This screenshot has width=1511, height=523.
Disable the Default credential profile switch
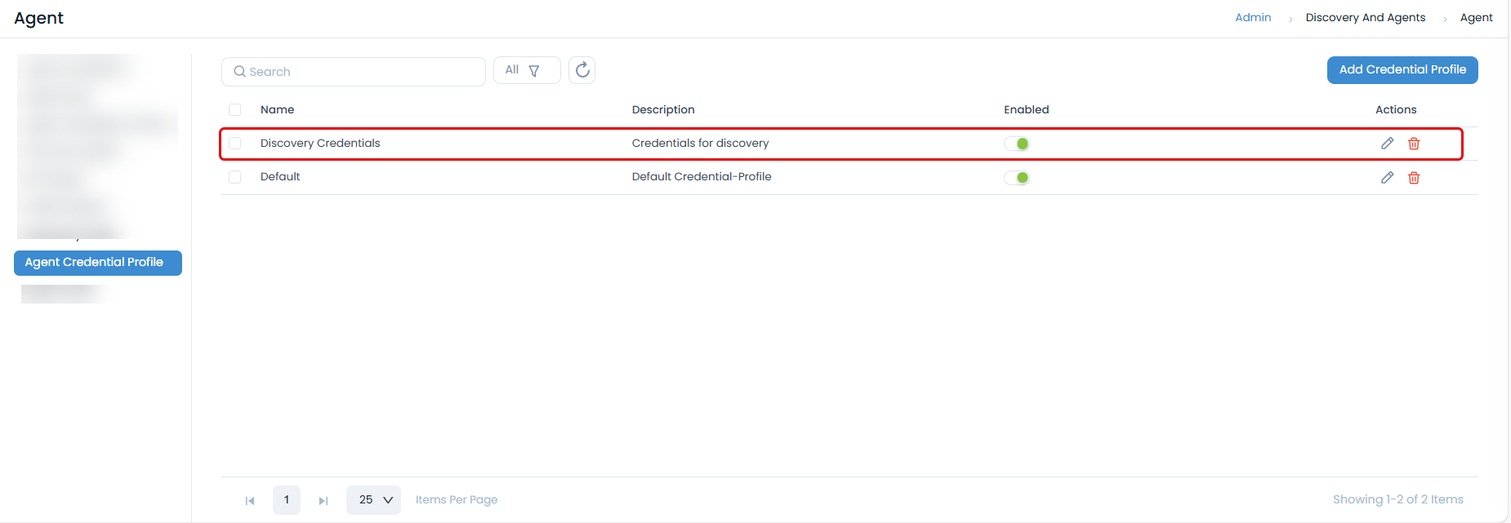pos(1017,177)
